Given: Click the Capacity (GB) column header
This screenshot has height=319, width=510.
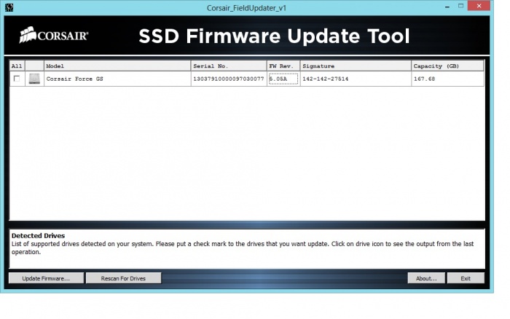Looking at the screenshot, I should click(x=447, y=66).
